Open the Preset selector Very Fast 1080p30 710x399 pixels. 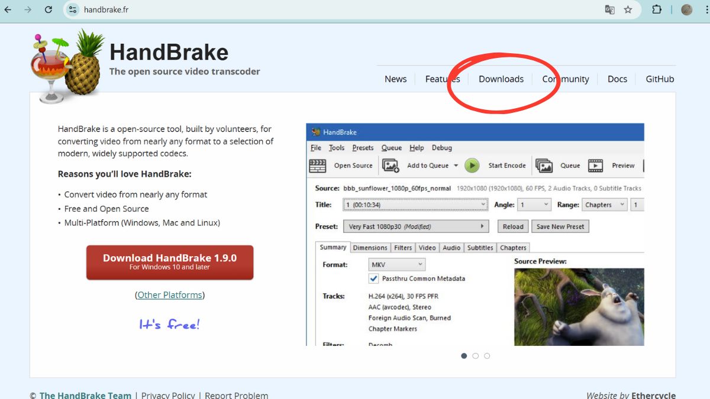pyautogui.click(x=416, y=226)
